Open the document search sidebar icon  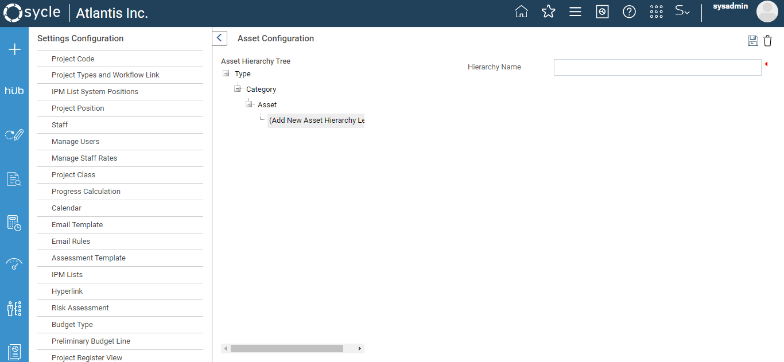pos(14,179)
